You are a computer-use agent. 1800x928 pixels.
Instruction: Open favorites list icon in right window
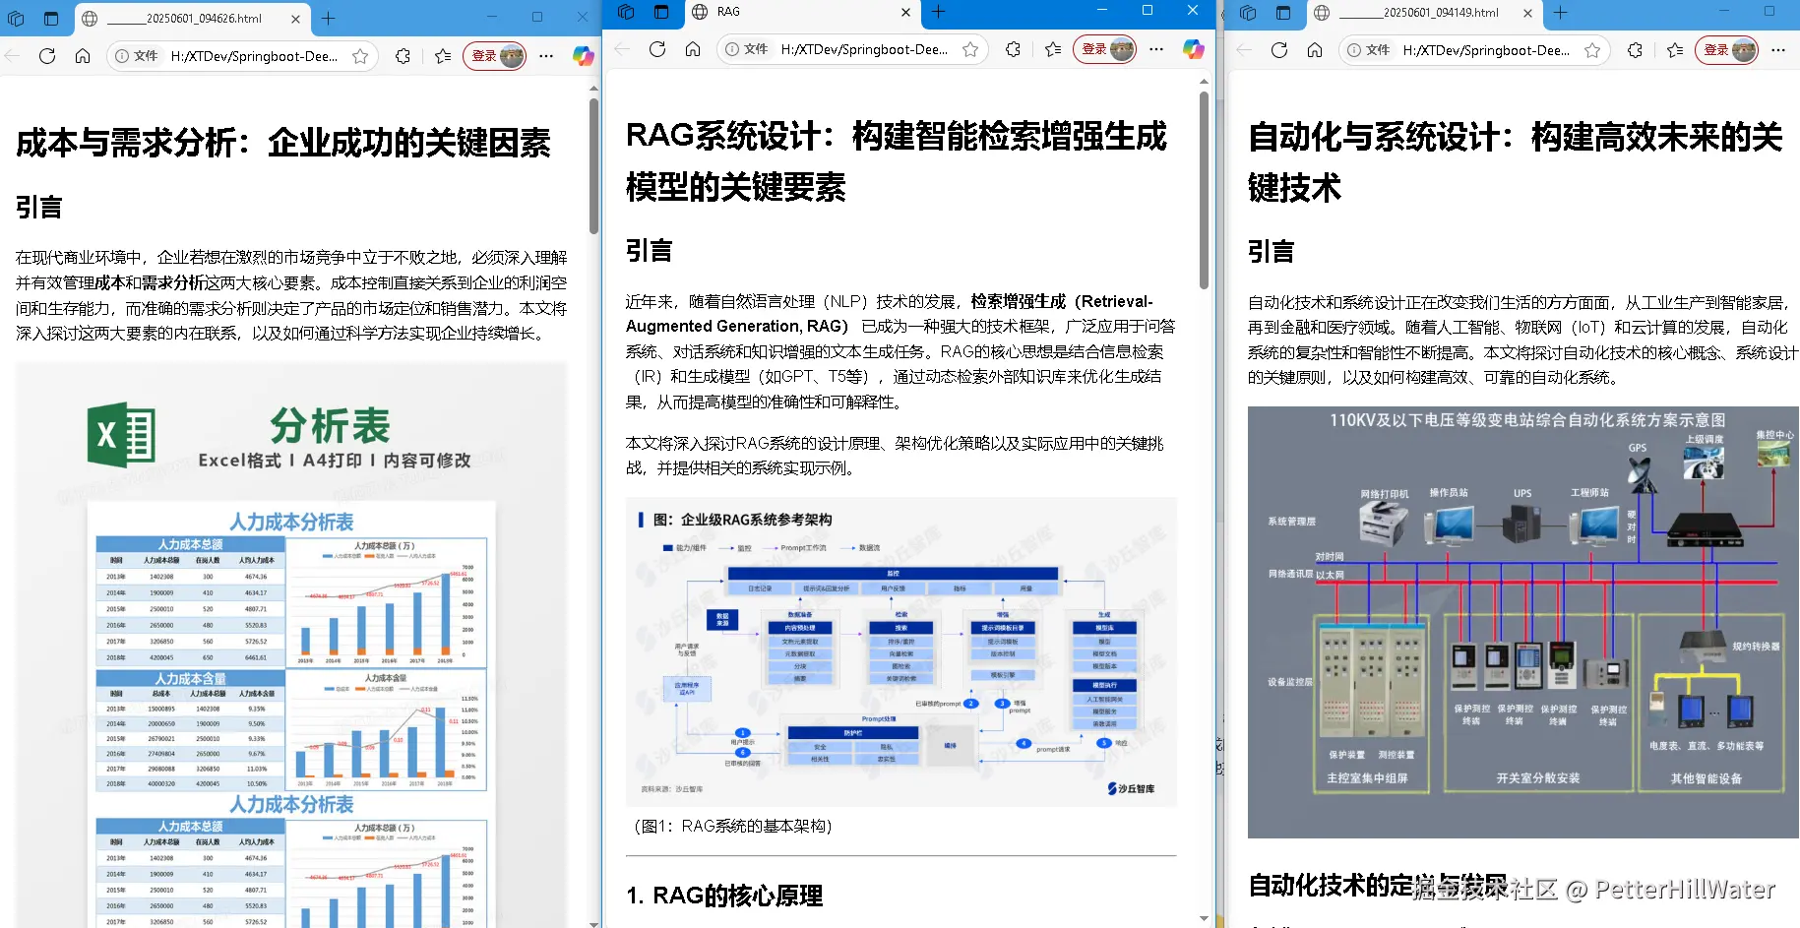click(1675, 50)
